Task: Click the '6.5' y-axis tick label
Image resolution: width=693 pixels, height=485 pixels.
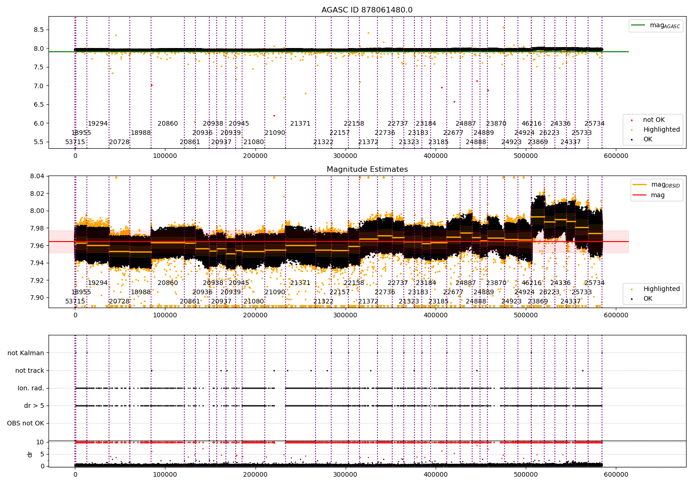Action: (39, 104)
